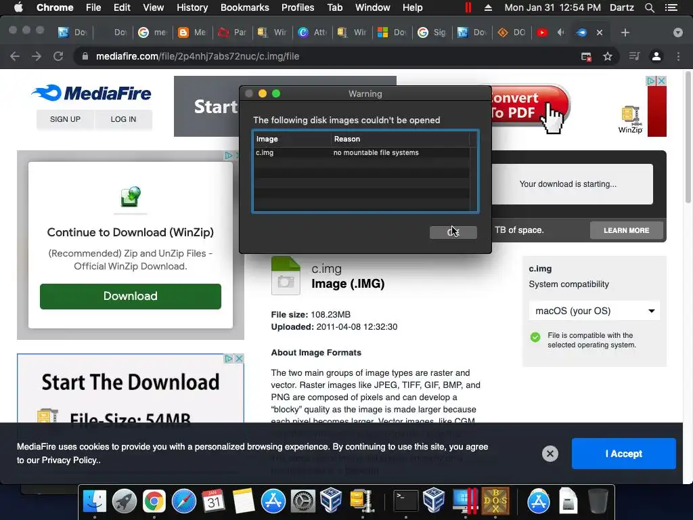Image resolution: width=693 pixels, height=520 pixels.
Task: Open Terminal from the Dock
Action: tap(406, 502)
